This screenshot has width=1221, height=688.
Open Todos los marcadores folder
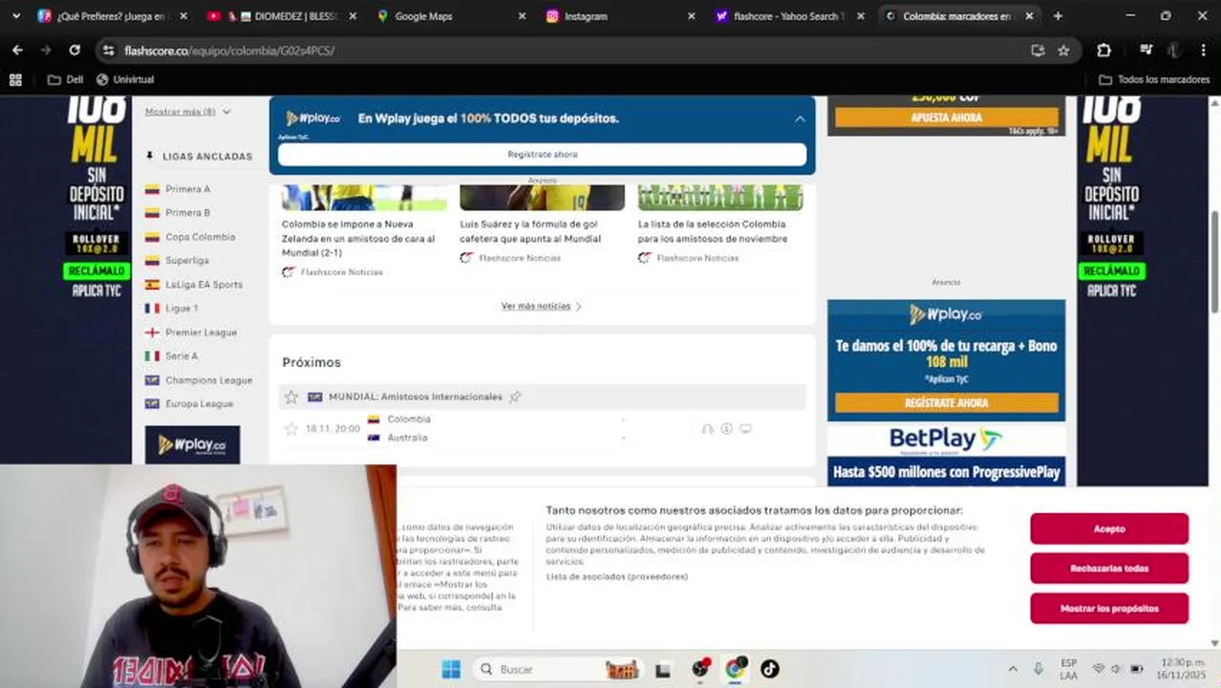pyautogui.click(x=1154, y=79)
